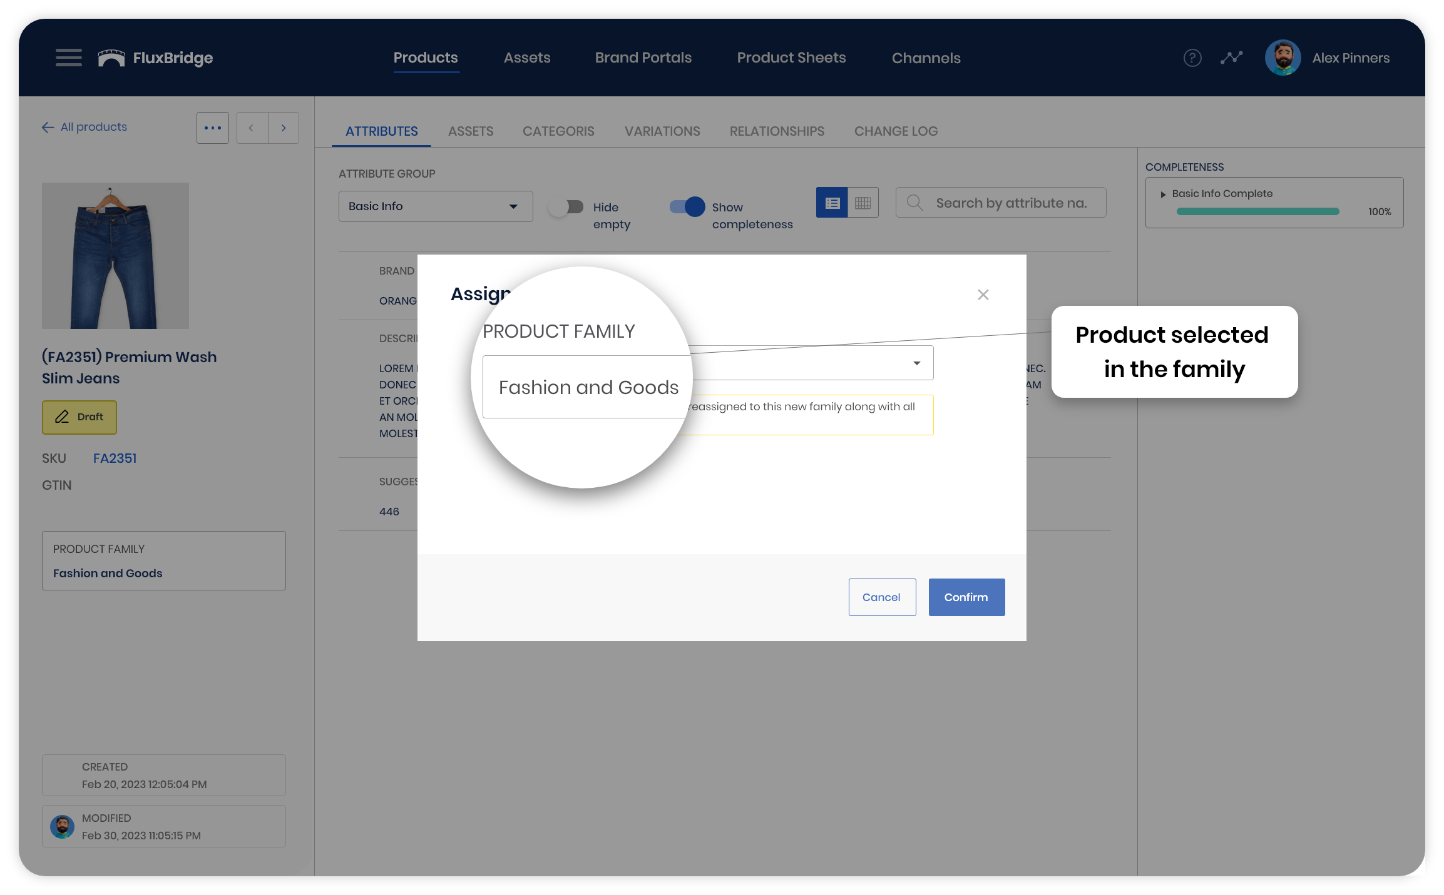Expand the Basic Info Complete section

coord(1163,195)
